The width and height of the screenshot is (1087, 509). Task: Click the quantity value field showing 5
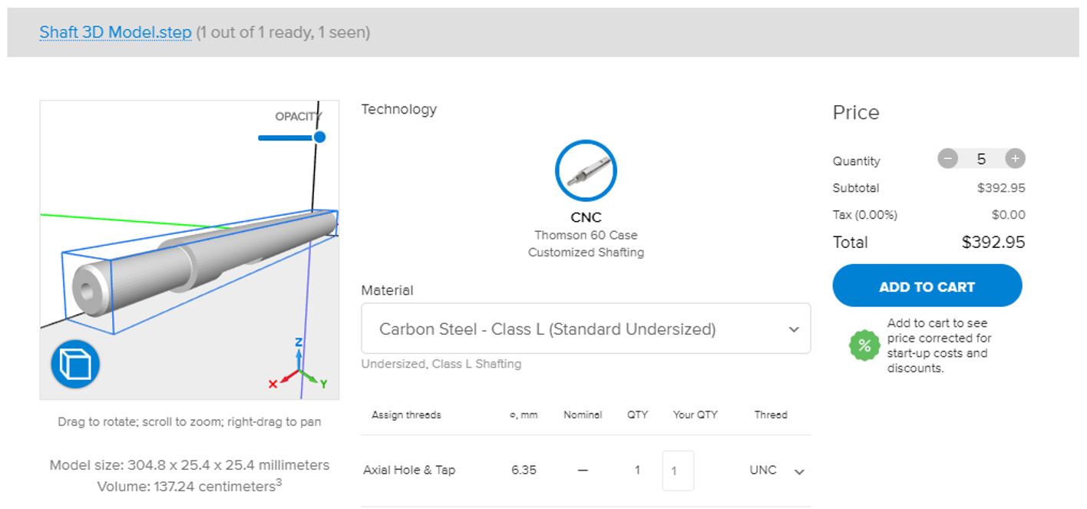(x=981, y=159)
